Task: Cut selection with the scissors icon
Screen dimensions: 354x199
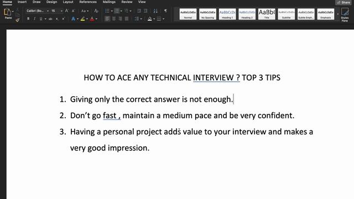Action: coord(17,10)
